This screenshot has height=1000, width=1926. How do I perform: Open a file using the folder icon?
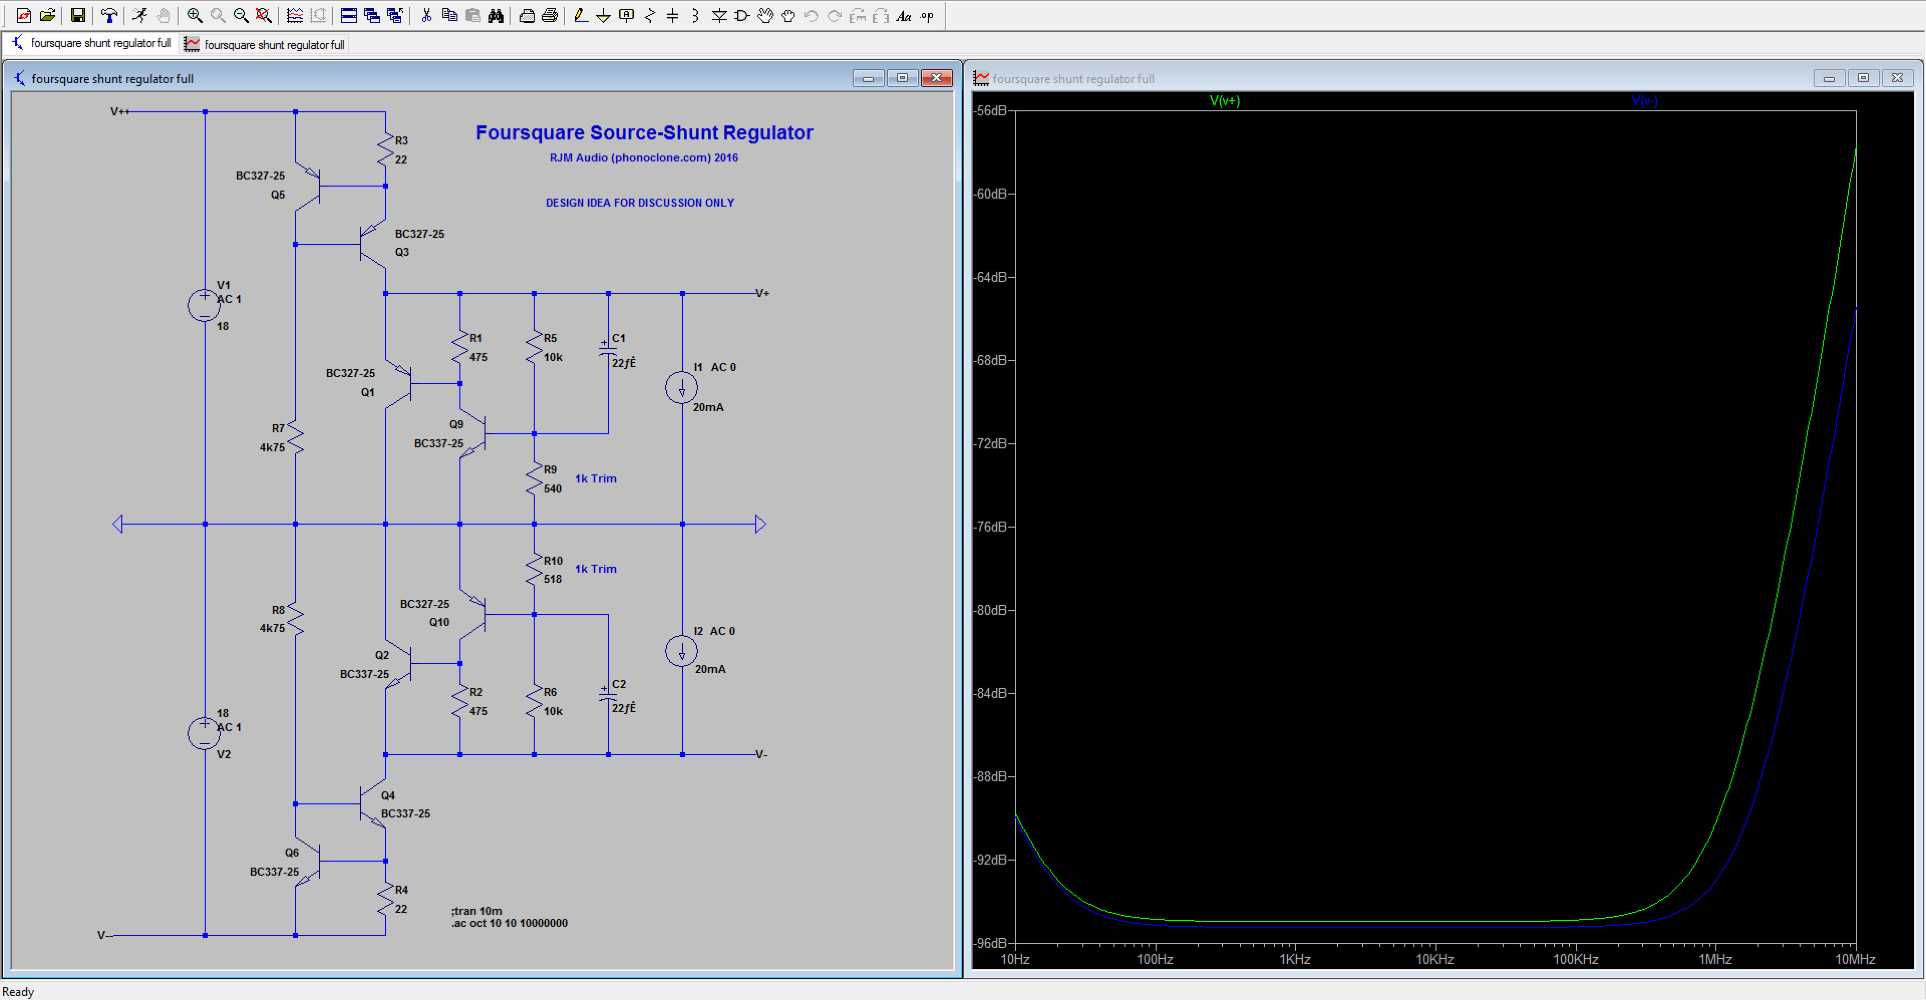point(48,15)
